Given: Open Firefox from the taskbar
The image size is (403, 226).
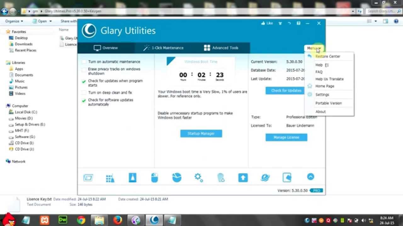Looking at the screenshot, I should pyautogui.click(x=118, y=220).
